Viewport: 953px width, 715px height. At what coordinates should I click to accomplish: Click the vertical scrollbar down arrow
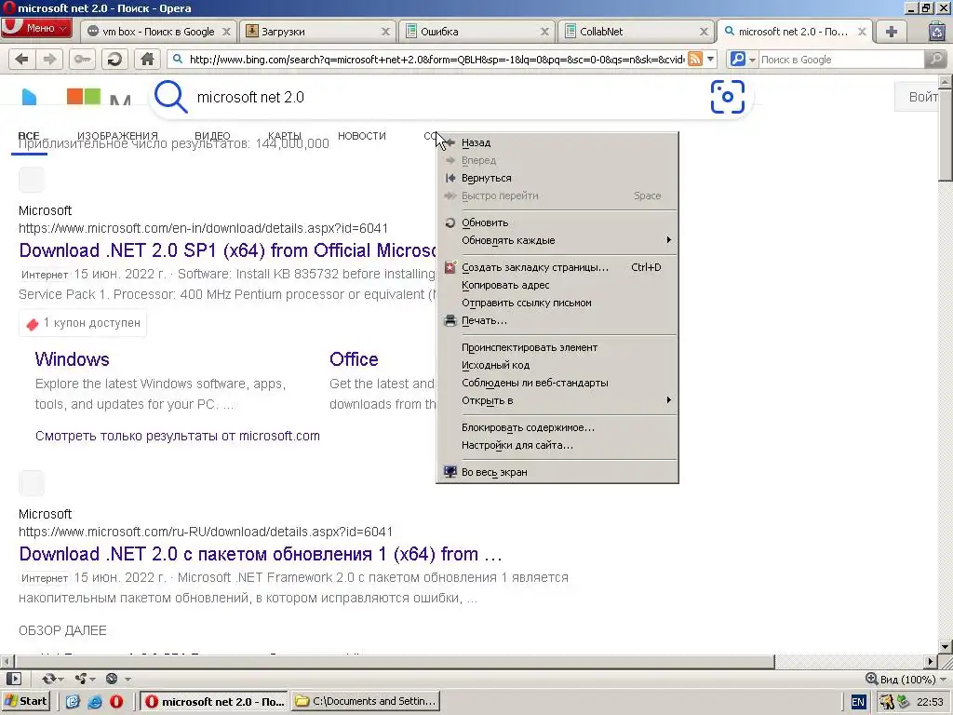coord(946,647)
